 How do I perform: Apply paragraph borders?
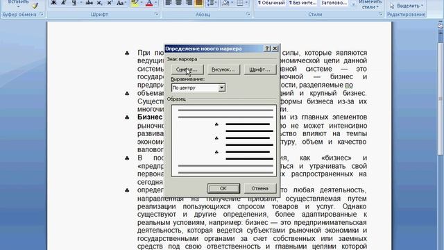(x=240, y=3)
